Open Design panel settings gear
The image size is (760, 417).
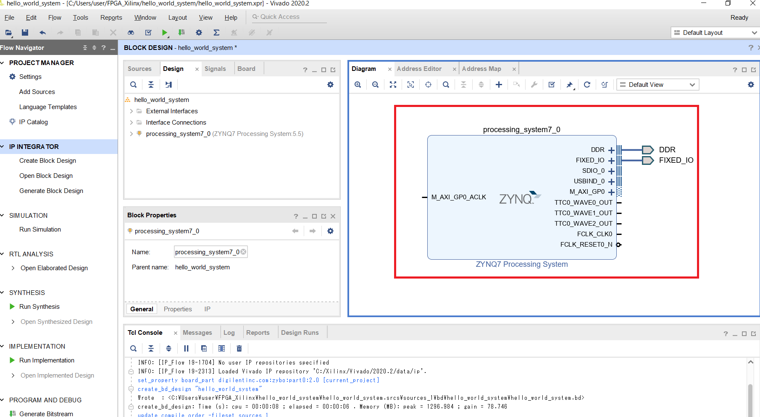[x=330, y=85]
